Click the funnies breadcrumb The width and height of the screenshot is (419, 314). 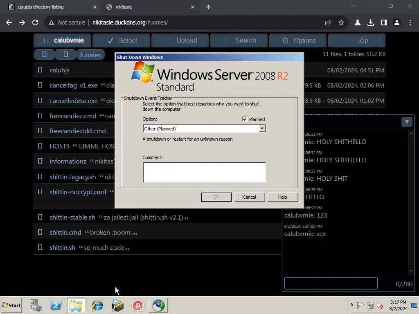[90, 55]
